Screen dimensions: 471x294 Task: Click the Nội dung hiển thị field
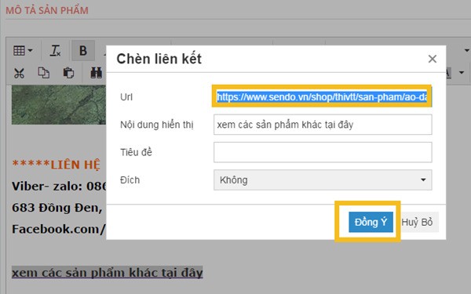pos(323,125)
